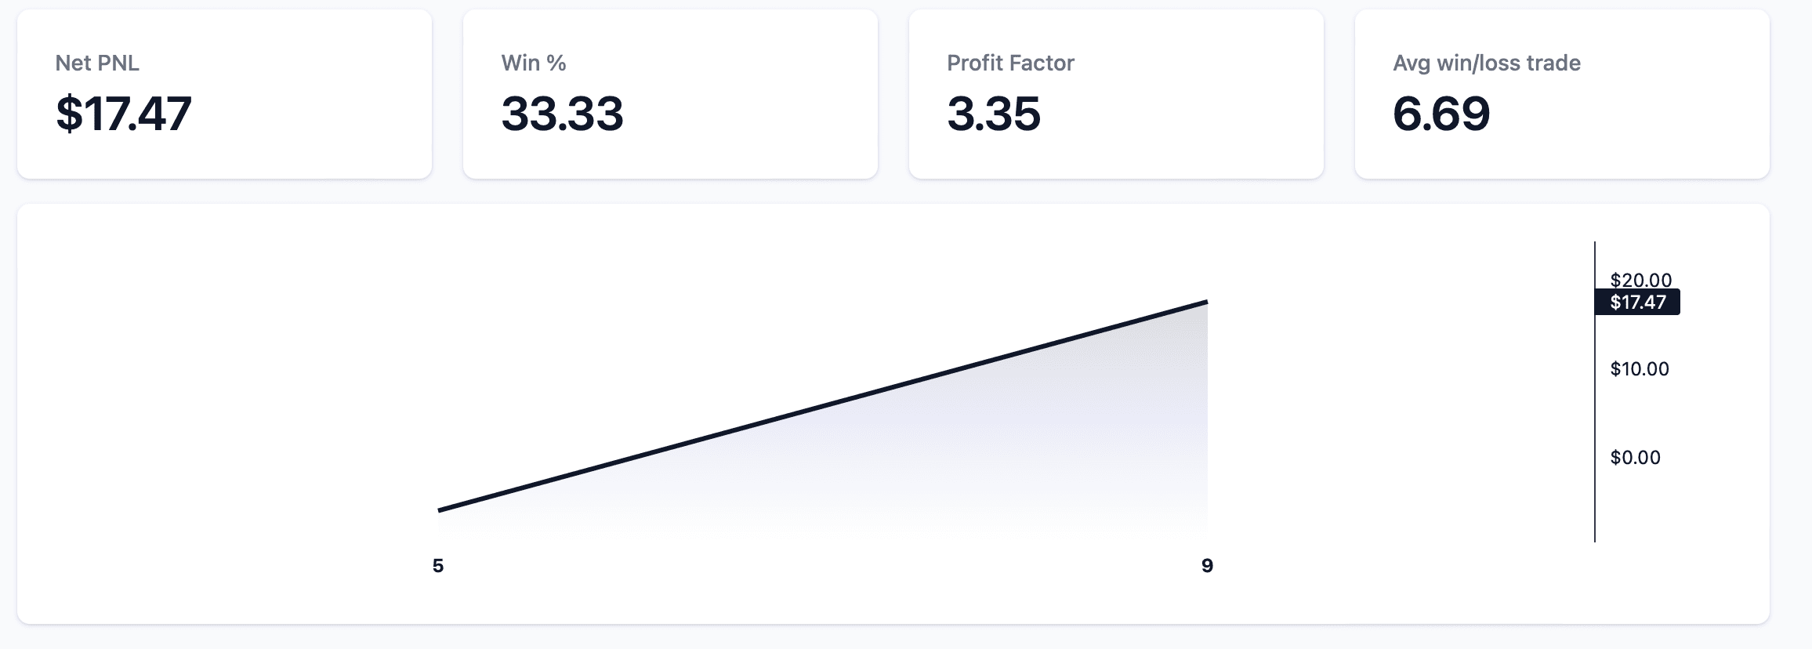This screenshot has width=1812, height=649.
Task: Click the Profit Factor label
Action: click(1010, 63)
